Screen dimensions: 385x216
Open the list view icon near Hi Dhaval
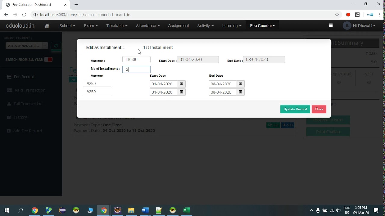pos(331,25)
